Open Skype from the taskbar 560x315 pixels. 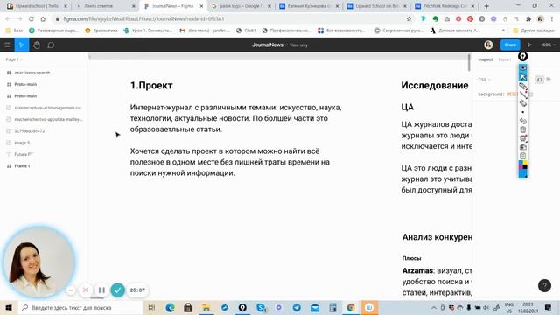pyautogui.click(x=261, y=307)
